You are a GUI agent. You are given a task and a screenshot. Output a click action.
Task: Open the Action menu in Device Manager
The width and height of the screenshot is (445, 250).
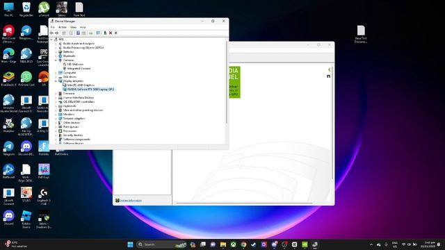[63, 27]
